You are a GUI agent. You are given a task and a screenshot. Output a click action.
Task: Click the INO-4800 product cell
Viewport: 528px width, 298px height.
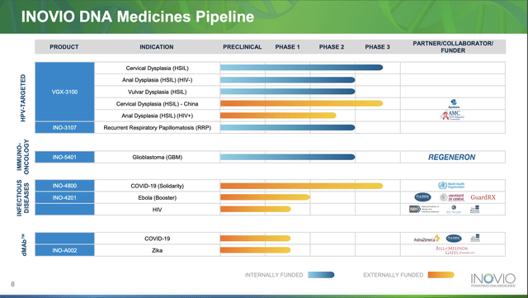(64, 186)
